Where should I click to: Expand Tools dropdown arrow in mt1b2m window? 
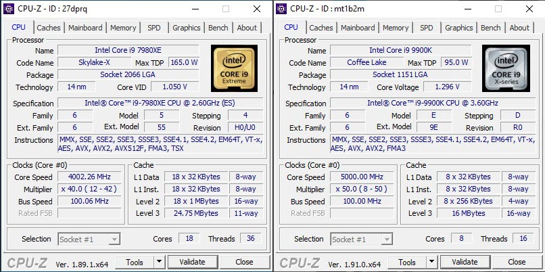pyautogui.click(x=432, y=262)
